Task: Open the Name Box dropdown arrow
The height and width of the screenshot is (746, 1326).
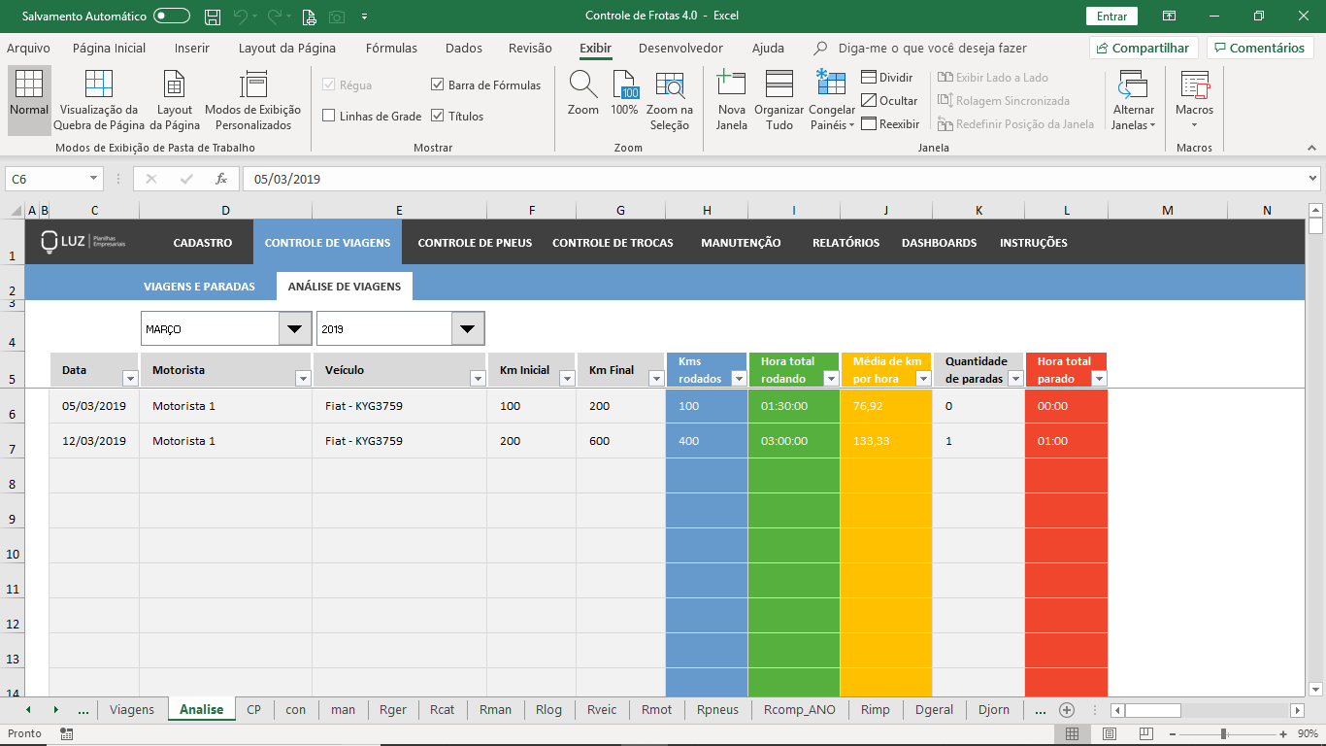Action: (93, 179)
